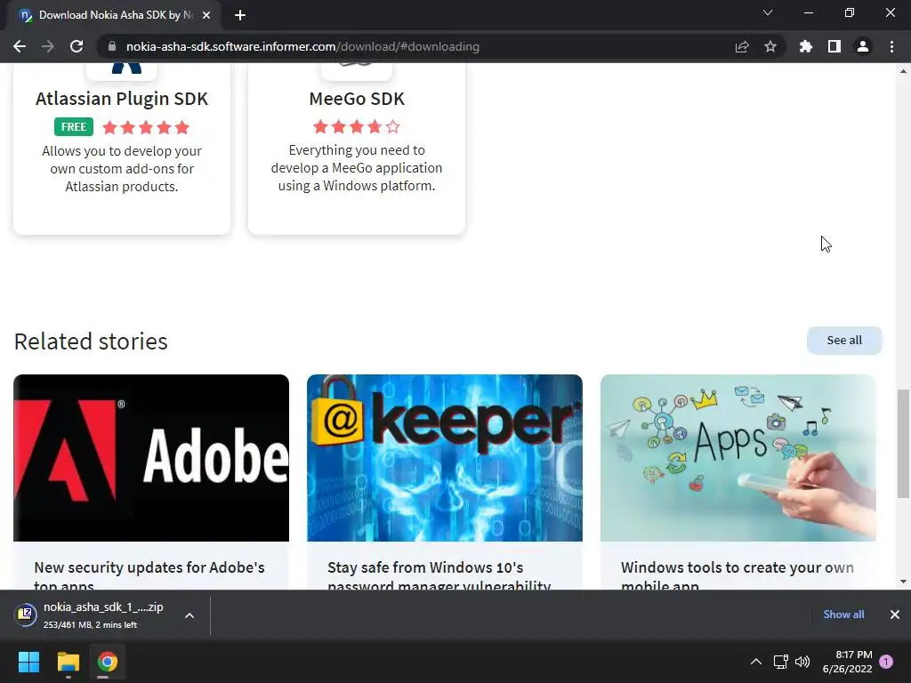Open New security updates for Adobe's story
Image resolution: width=911 pixels, height=683 pixels.
[149, 575]
